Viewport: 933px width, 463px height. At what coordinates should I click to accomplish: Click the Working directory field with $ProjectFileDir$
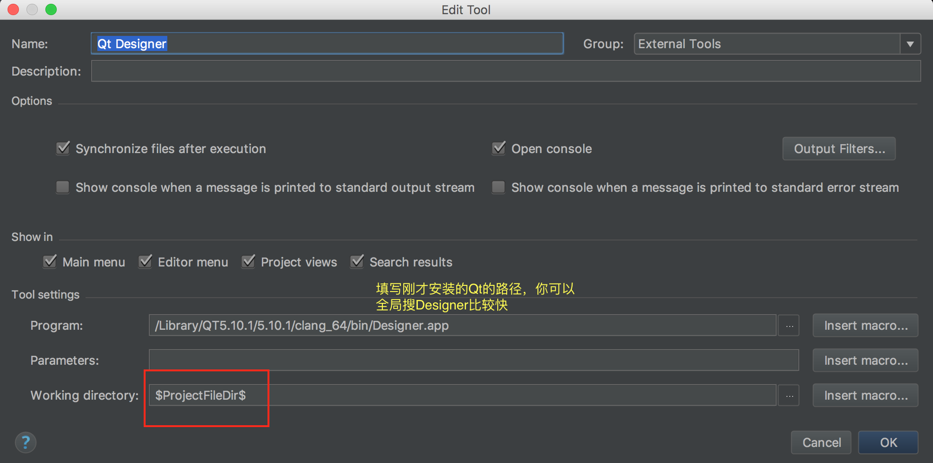point(462,395)
